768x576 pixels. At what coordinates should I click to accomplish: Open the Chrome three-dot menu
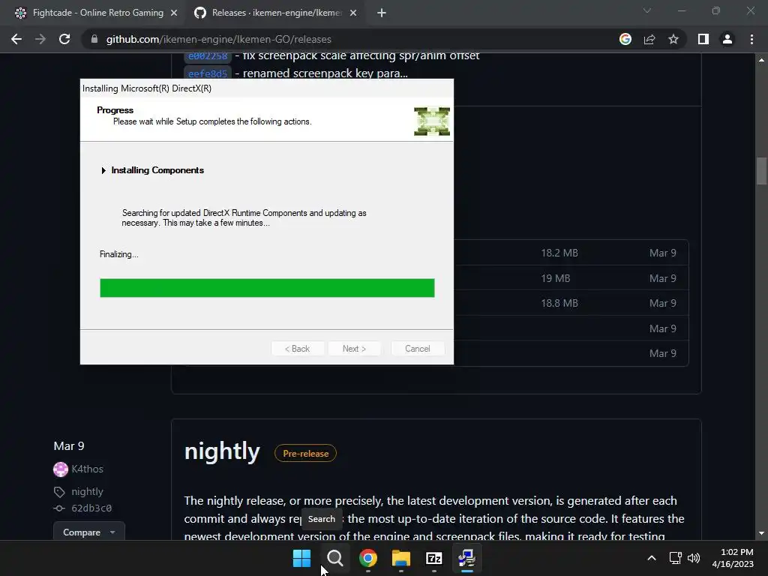tap(751, 39)
